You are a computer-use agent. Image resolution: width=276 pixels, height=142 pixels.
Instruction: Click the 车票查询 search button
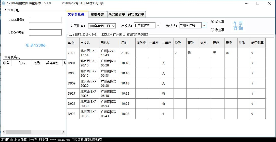[238, 26]
